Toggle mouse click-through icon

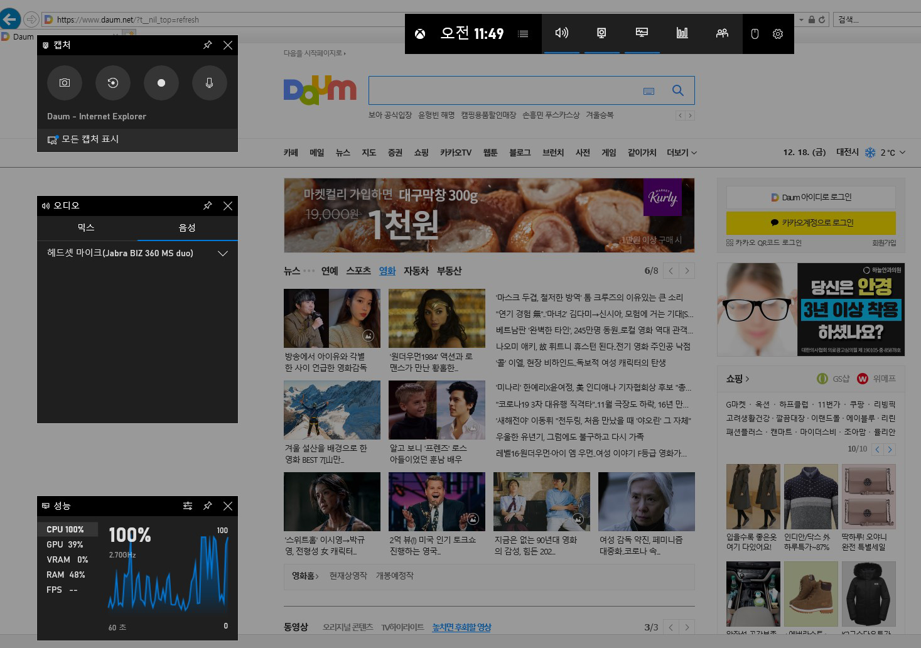(755, 34)
